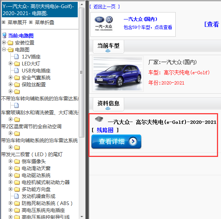Click the folder icon for 电控机械式制动助力器
The height and width of the screenshot is (219, 221).
pos(17,182)
